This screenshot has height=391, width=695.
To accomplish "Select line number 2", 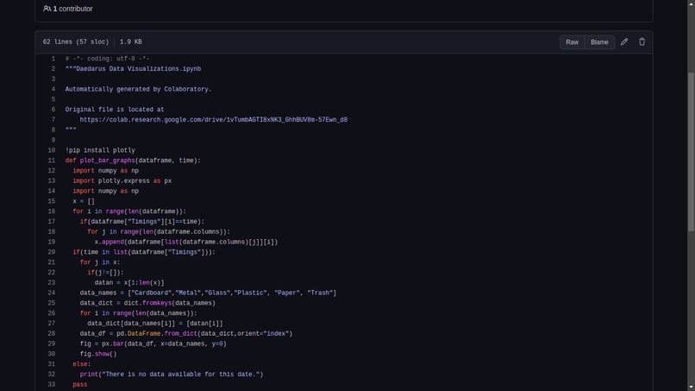I will click(x=53, y=69).
